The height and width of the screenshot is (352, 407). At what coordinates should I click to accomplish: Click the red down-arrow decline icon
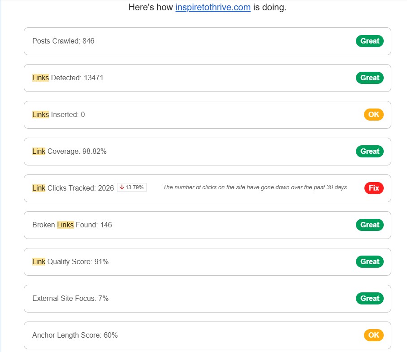pyautogui.click(x=121, y=187)
